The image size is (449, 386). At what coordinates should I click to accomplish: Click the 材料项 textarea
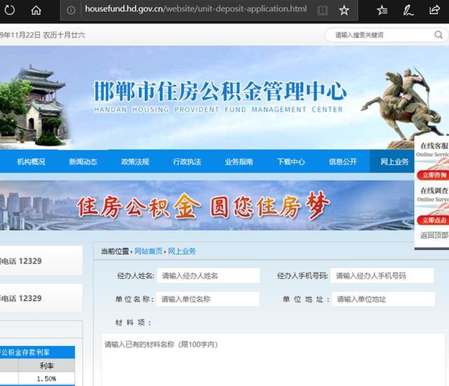(x=273, y=359)
